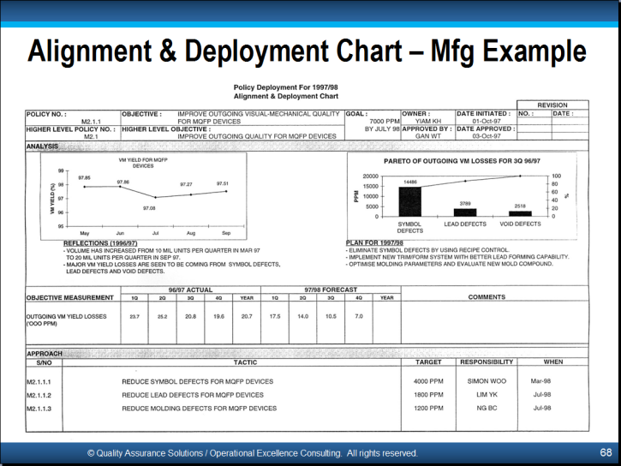Select the "97/98 FORECAST" column group header
This screenshot has height=466, width=621.
tap(331, 290)
